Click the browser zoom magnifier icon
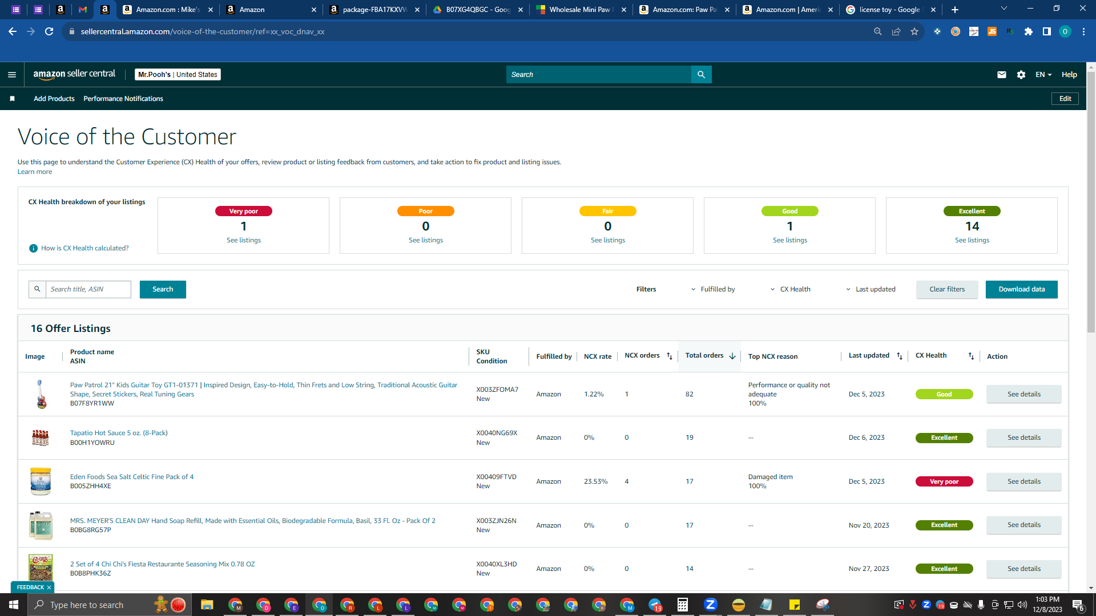The width and height of the screenshot is (1096, 616). (x=878, y=31)
